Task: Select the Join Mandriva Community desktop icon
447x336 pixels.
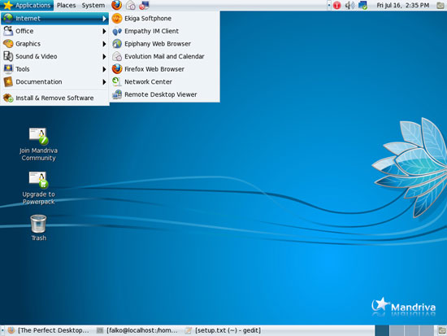Action: pos(38,144)
